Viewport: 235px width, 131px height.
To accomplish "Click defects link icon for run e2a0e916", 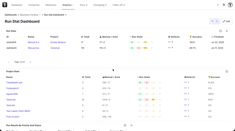I will [x=169, y=42].
